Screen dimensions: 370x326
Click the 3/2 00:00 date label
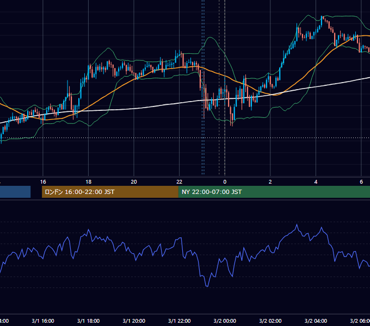pos(225,321)
